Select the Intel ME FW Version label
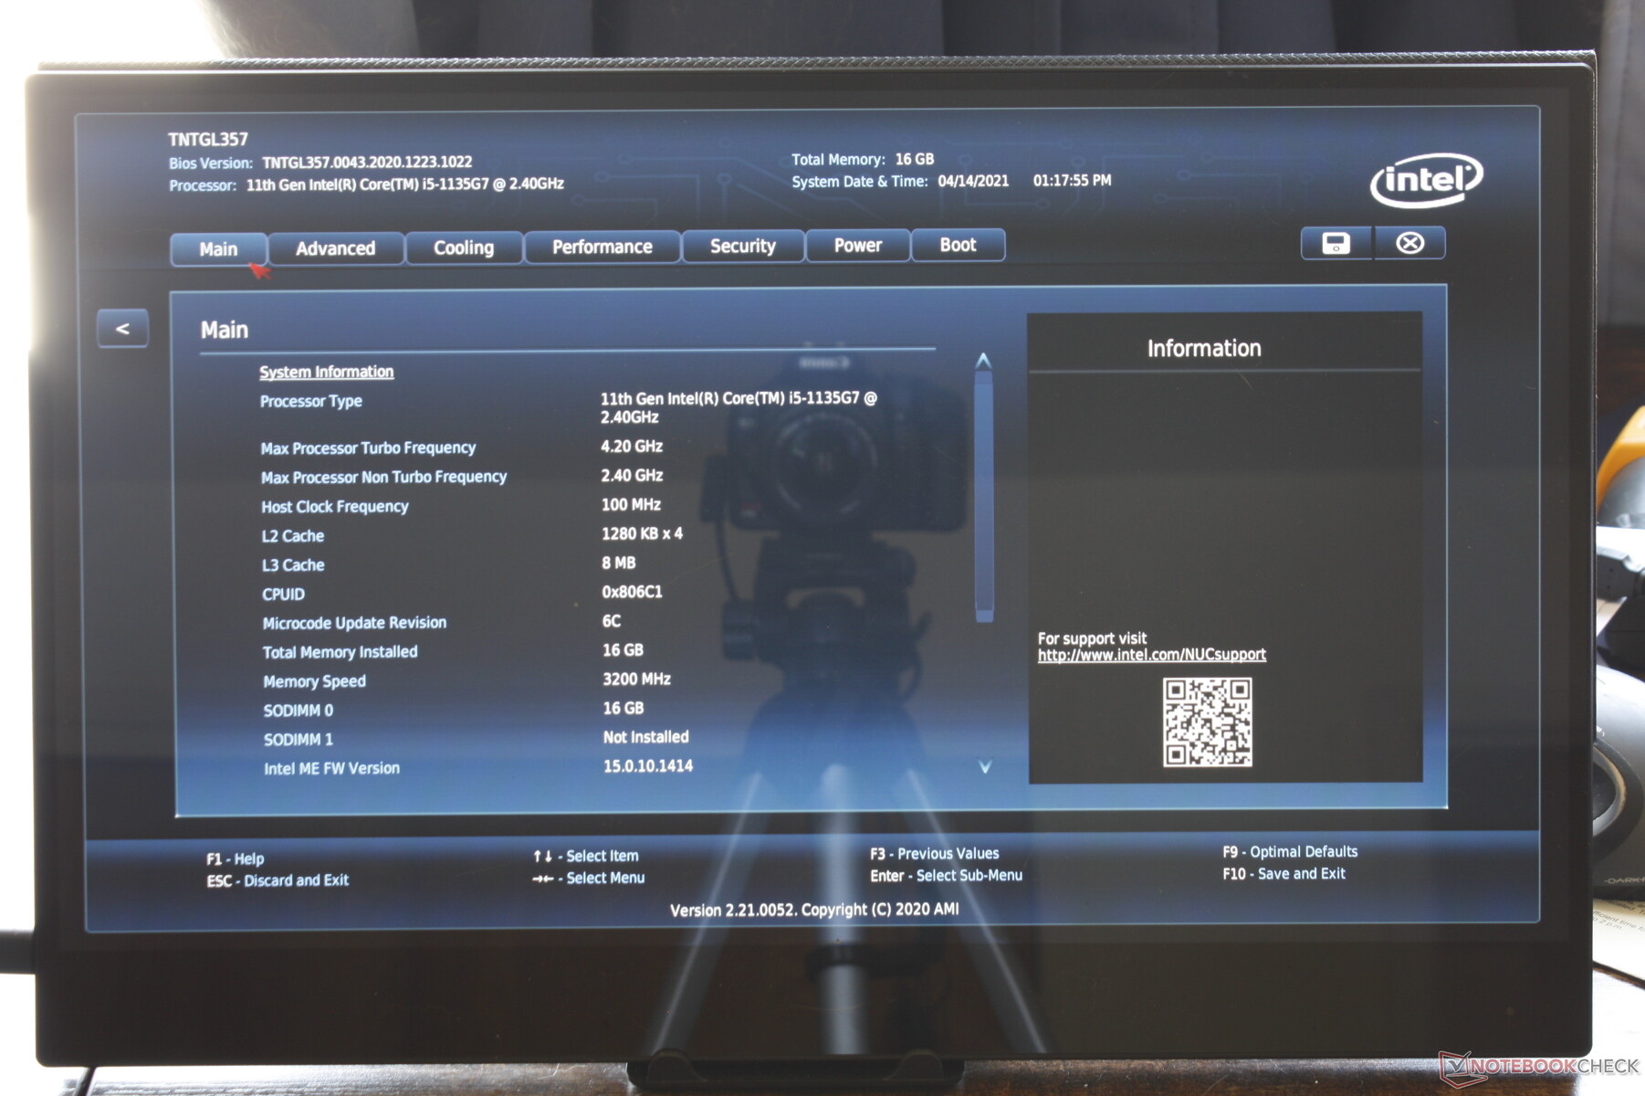The height and width of the screenshot is (1096, 1645). click(331, 769)
